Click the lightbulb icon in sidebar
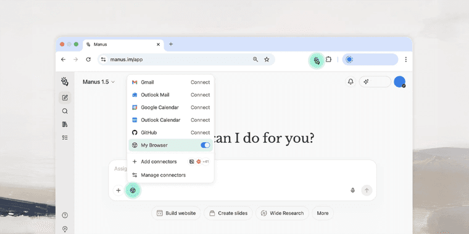This screenshot has width=469, height=234. coord(65,229)
